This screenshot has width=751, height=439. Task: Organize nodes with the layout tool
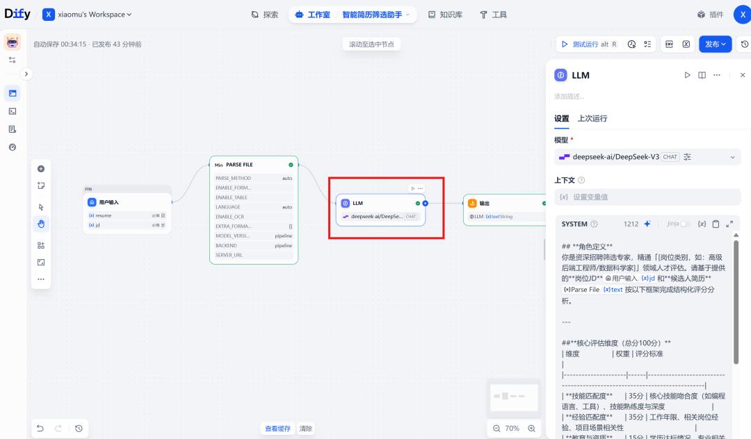pos(41,245)
